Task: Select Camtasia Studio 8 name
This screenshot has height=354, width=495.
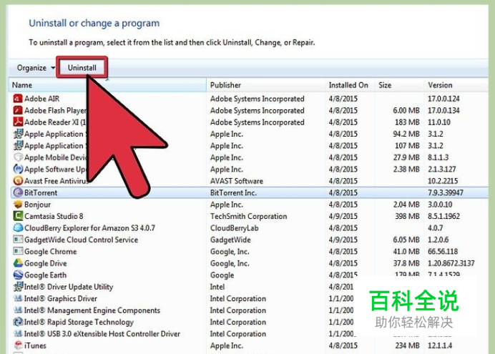Action: (x=54, y=216)
